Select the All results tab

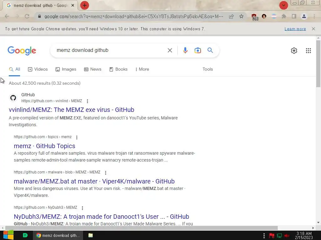[14, 69]
